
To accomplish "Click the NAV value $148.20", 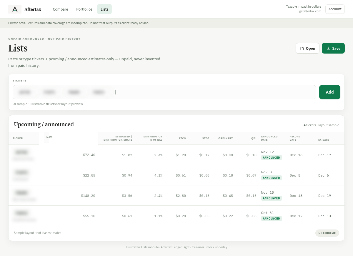I will 88,196.
